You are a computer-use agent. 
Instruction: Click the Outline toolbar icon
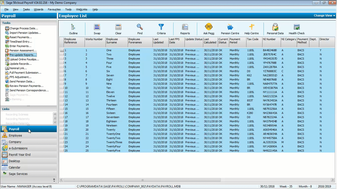[x=73, y=27]
